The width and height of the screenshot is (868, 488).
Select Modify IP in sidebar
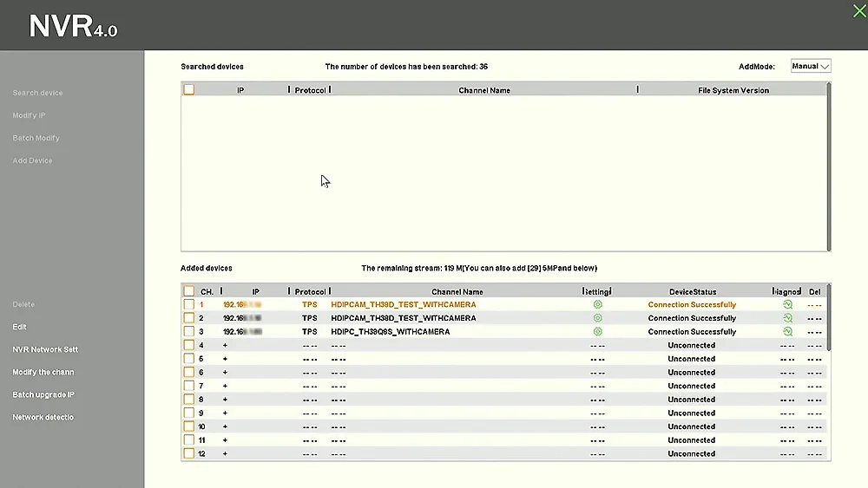29,115
